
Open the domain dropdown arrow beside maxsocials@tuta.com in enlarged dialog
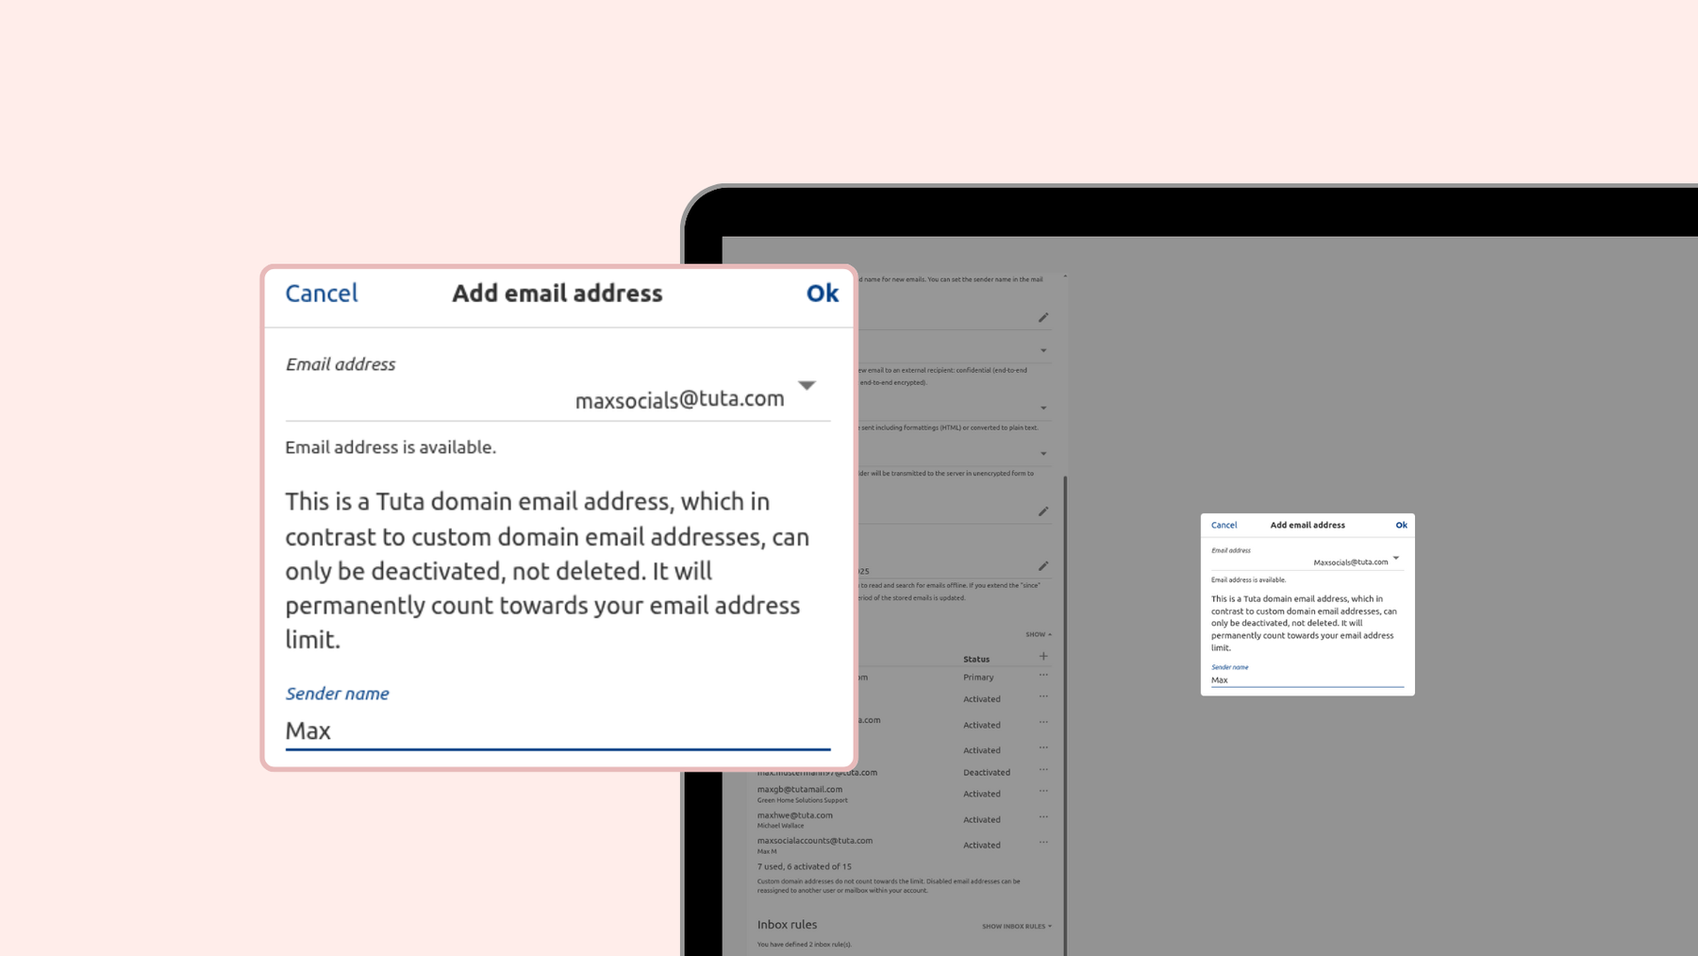coord(807,385)
